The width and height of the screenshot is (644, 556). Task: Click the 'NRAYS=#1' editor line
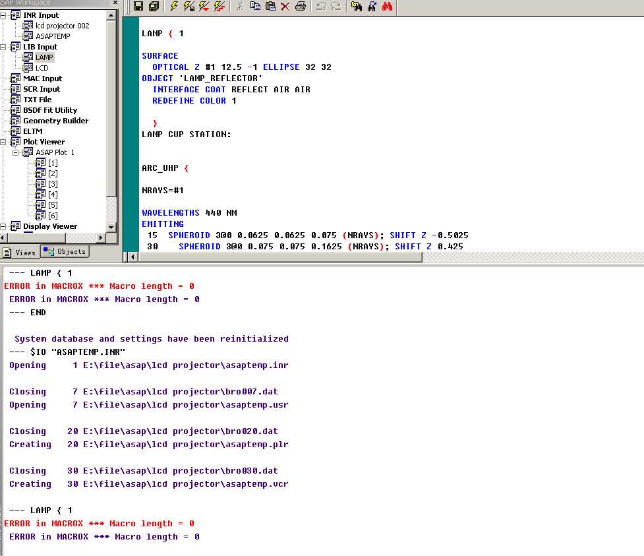163,190
